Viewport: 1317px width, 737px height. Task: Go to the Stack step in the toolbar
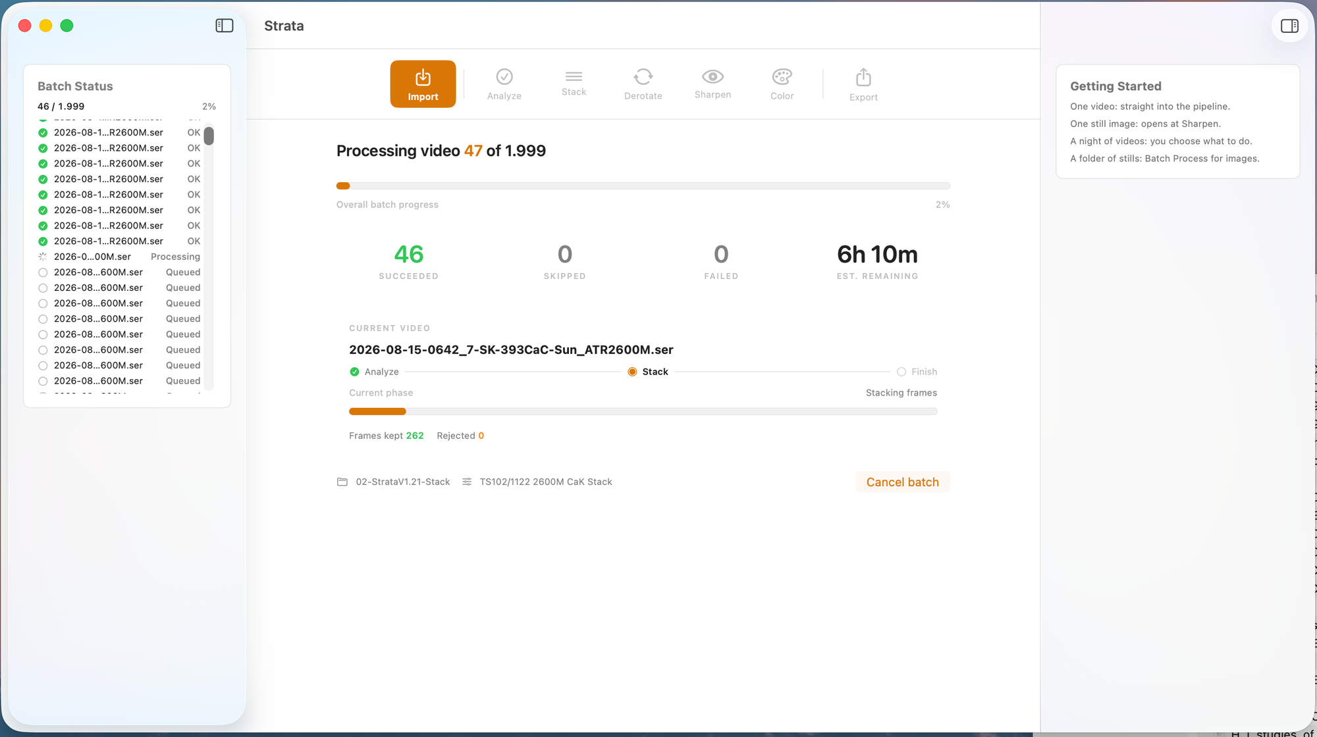(574, 84)
